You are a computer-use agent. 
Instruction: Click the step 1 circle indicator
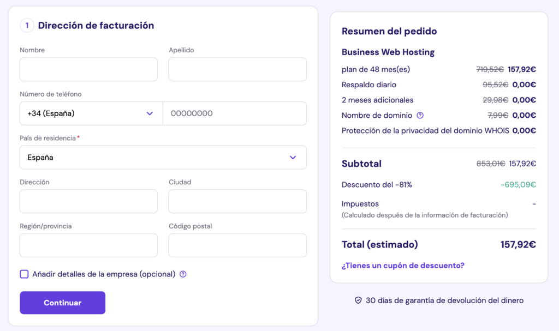click(26, 25)
